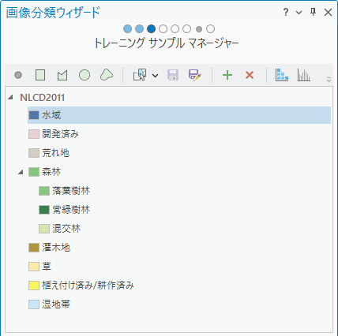Open the scatter plot chart icon
The height and width of the screenshot is (336, 338).
click(x=282, y=75)
